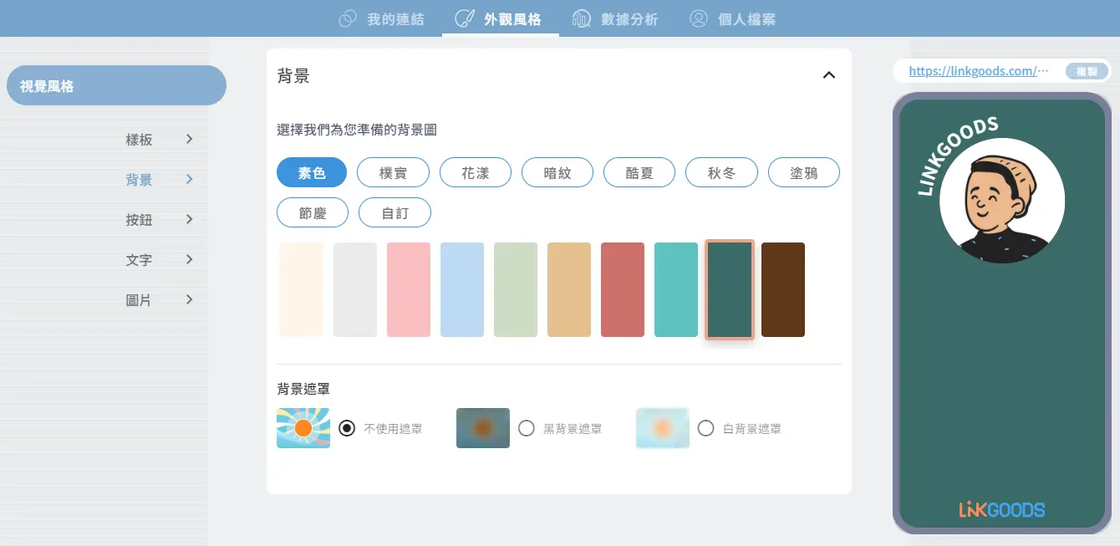The width and height of the screenshot is (1120, 546).
Task: Select 白背景遮罩 radio button
Action: coord(706,428)
